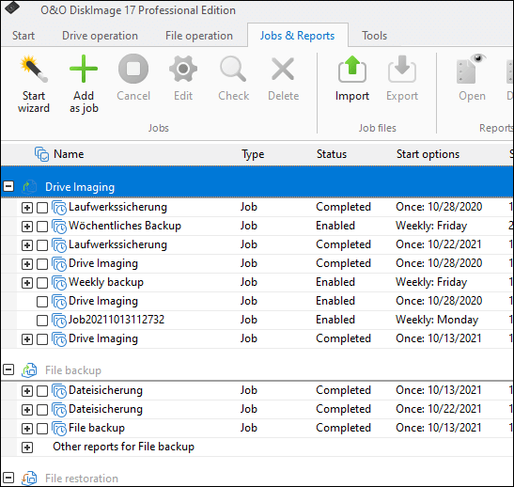Select the Weekly backup job name
Screen dimensions: 514x487
(106, 282)
